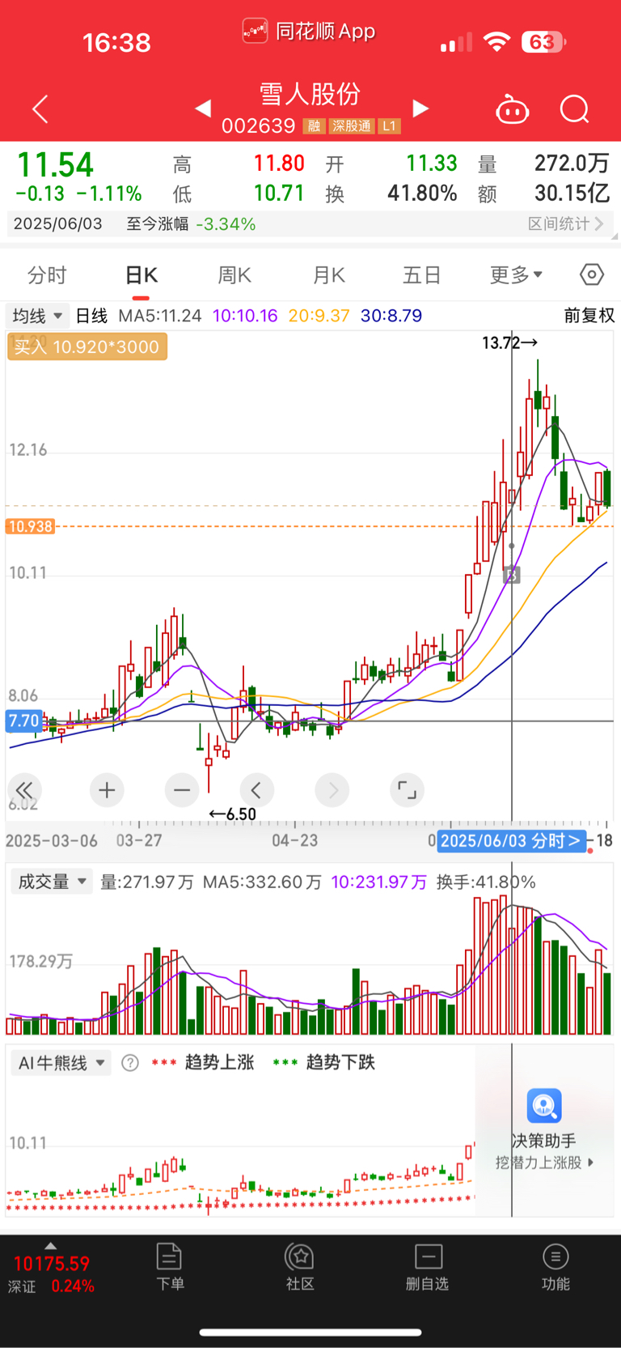
Task: Select the 日K tab
Action: tap(141, 275)
